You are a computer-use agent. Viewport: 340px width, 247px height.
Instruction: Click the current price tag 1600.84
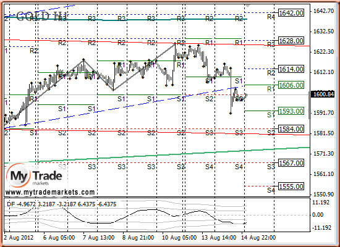tap(323, 94)
